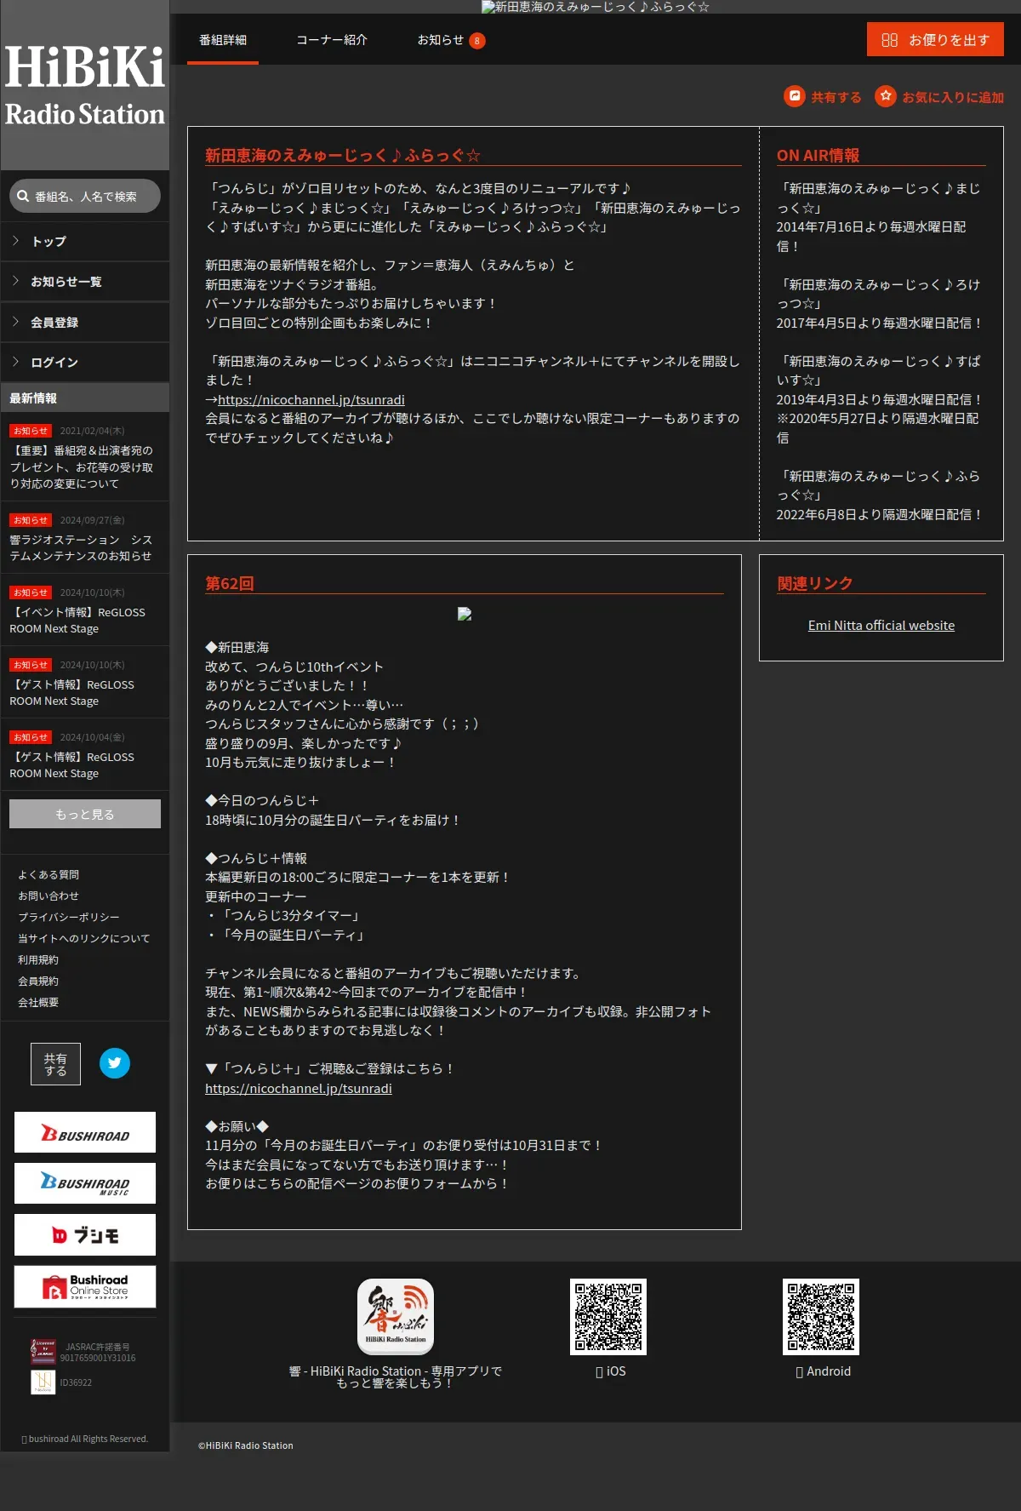This screenshot has width=1021, height=1511.
Task: Go to トップ in sidebar menu
Action: click(x=85, y=241)
